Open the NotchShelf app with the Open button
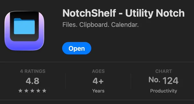The height and width of the screenshot is (104, 194). pyautogui.click(x=76, y=48)
